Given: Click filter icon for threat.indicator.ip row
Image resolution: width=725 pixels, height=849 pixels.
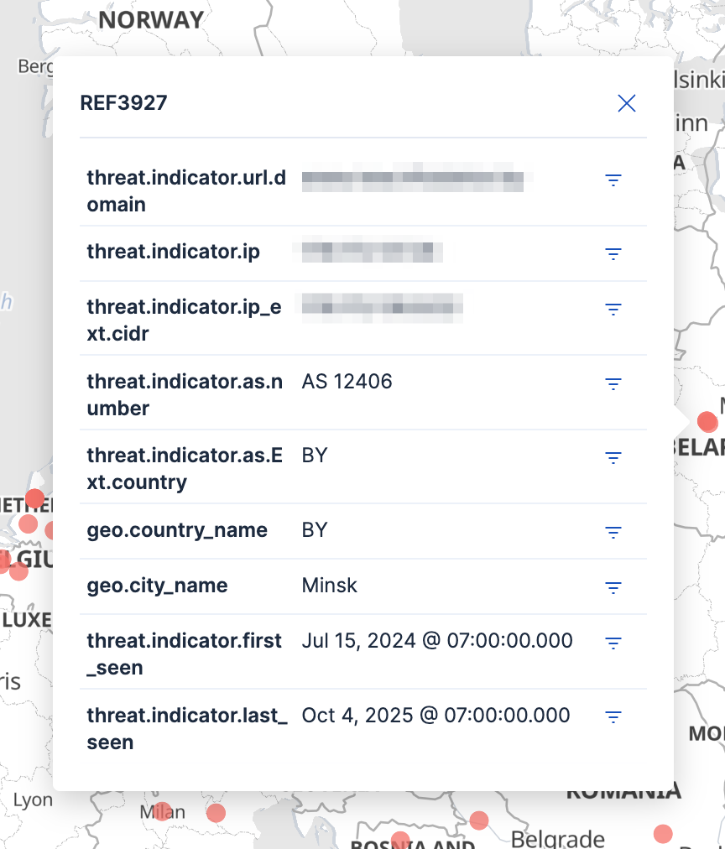Looking at the screenshot, I should (613, 253).
